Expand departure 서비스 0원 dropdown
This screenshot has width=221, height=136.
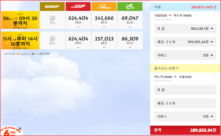click(x=185, y=55)
